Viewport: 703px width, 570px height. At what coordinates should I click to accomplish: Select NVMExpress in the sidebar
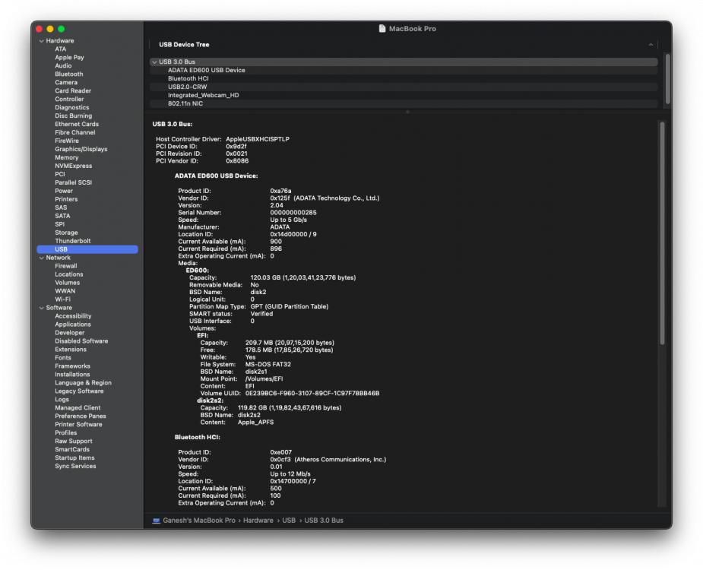74,166
